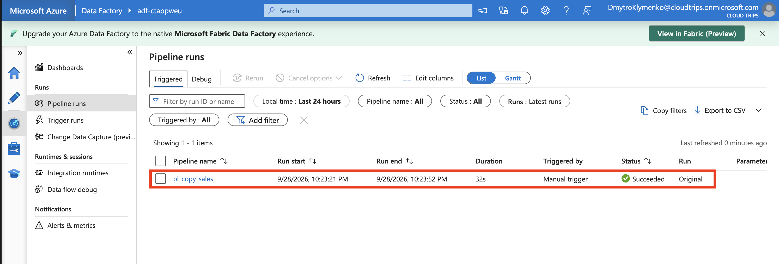This screenshot has width=779, height=264.
Task: Click Refresh in the toolbar
Action: [373, 78]
